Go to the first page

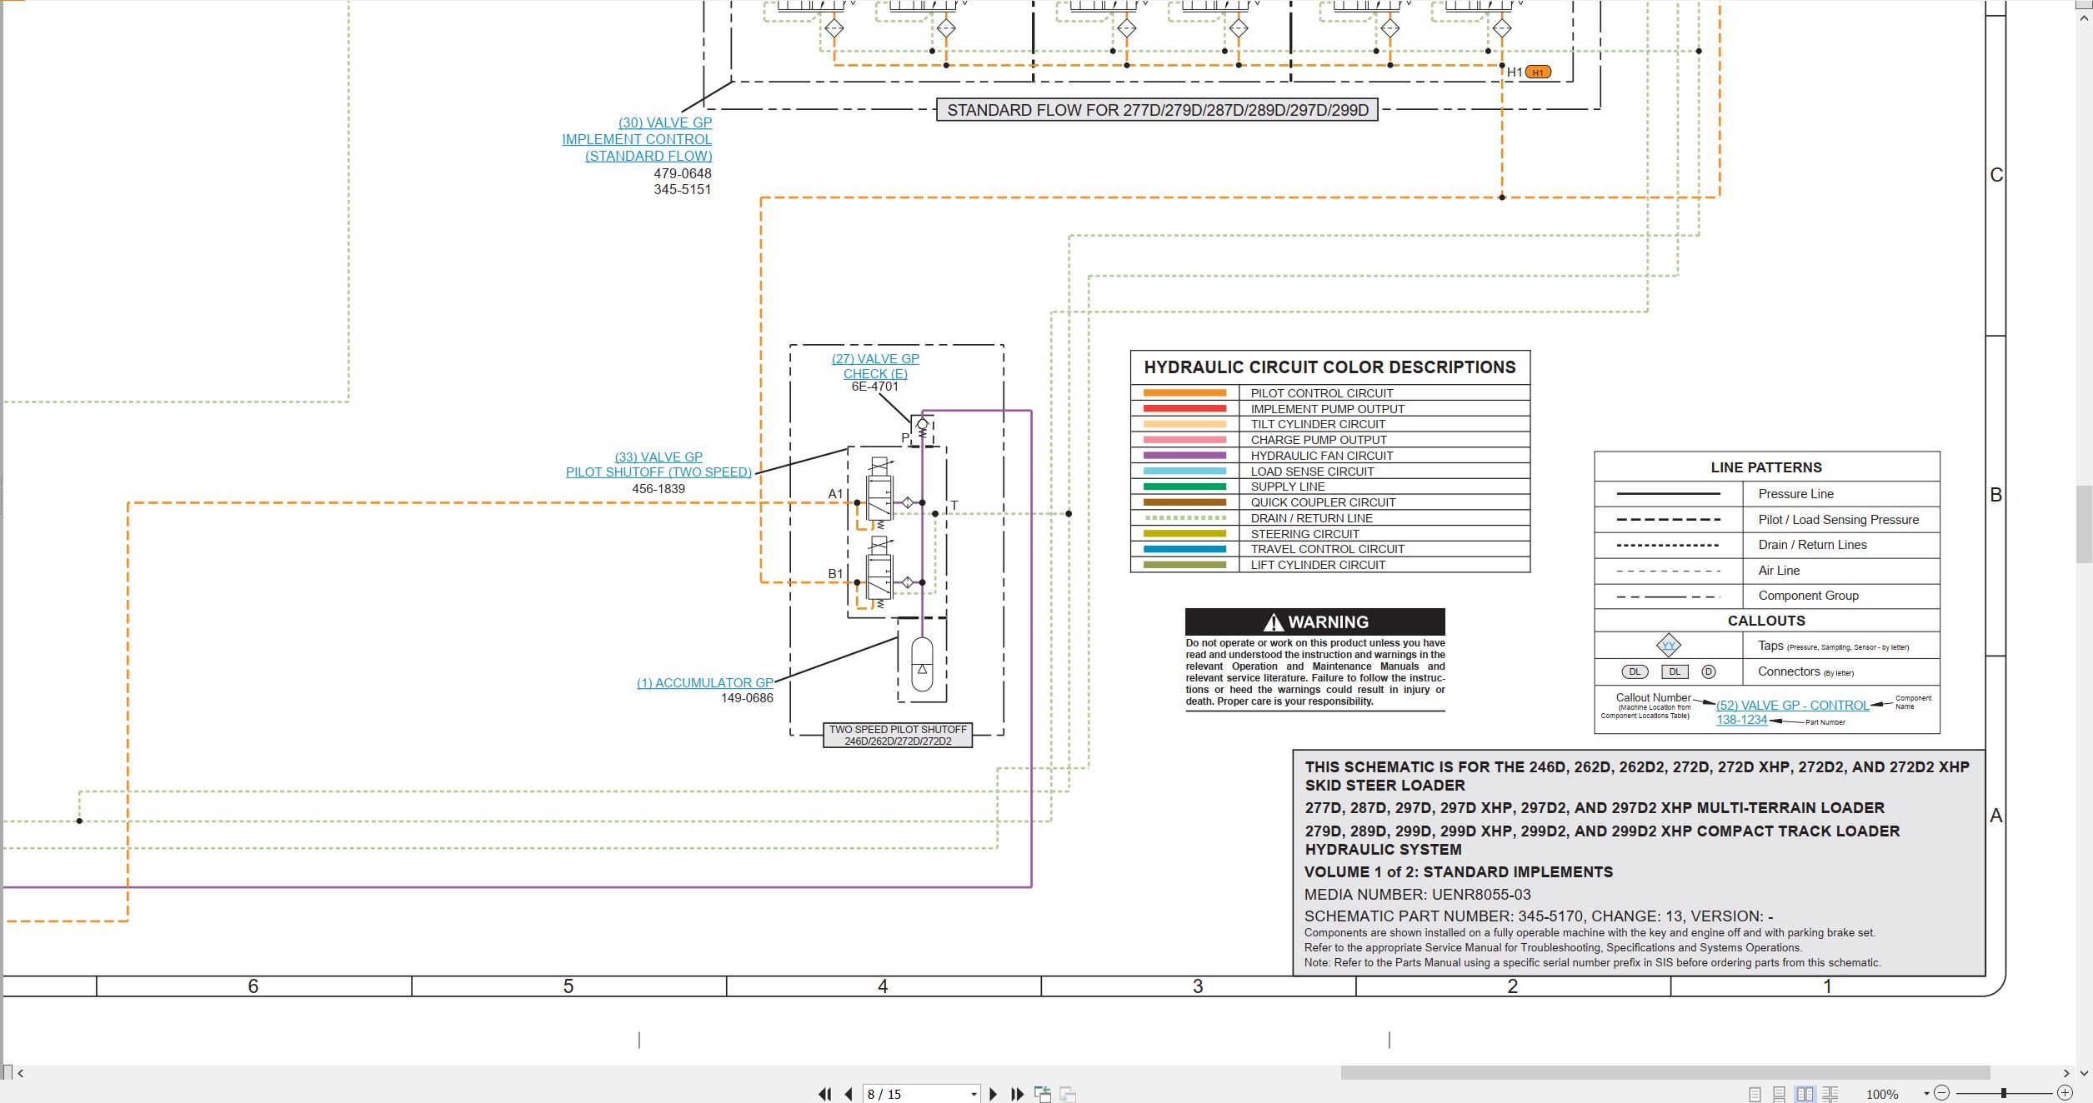pos(824,1094)
